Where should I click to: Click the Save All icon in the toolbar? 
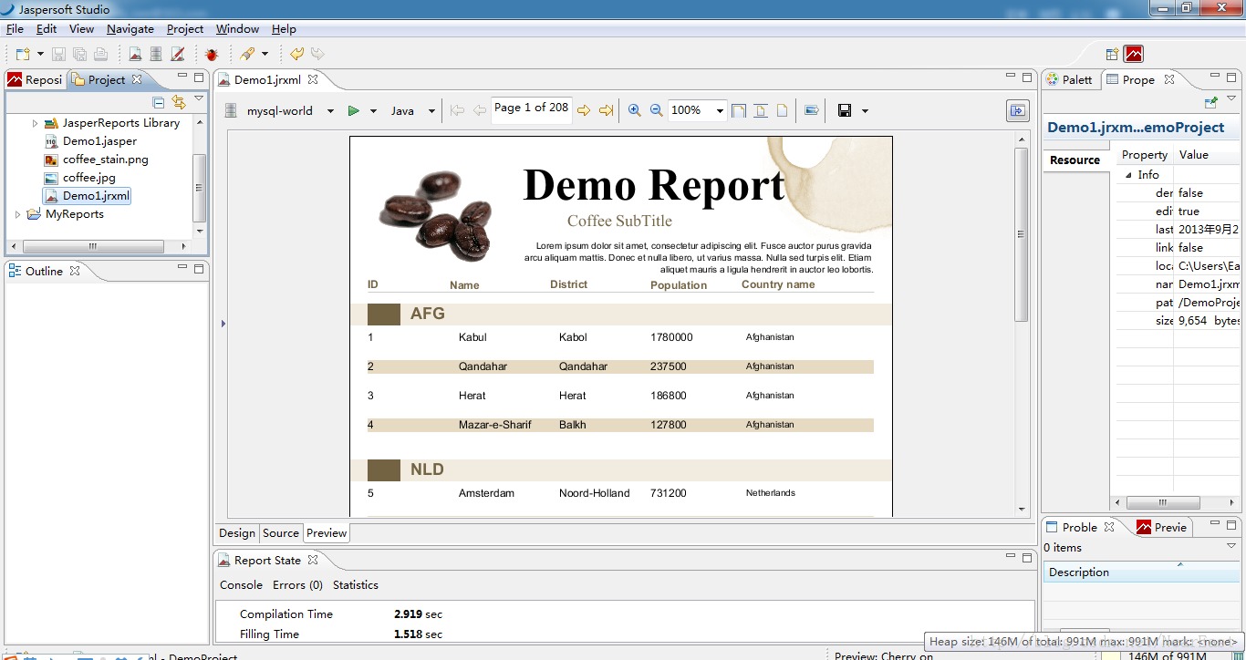(80, 53)
